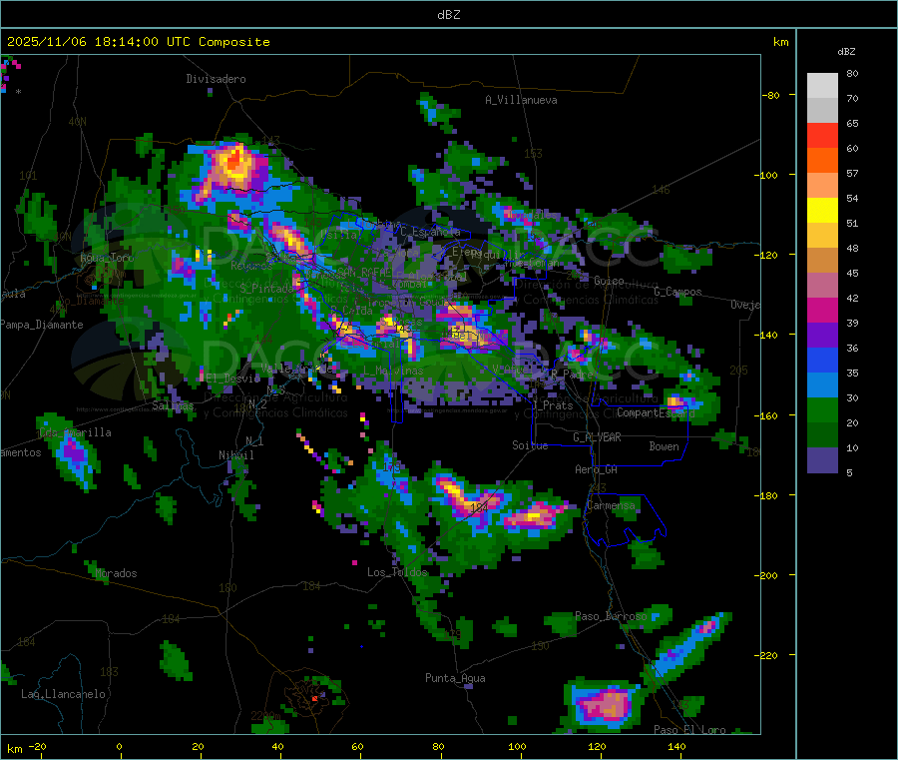Click the A_Villanueva place label
The width and height of the screenshot is (898, 760).
click(521, 100)
